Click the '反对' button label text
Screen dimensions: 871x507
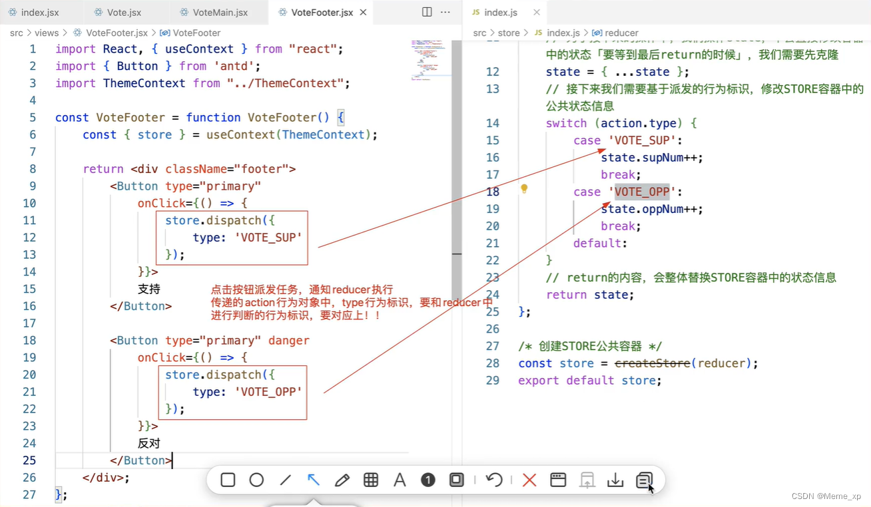[x=149, y=444]
